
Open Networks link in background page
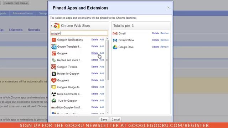[34, 30]
